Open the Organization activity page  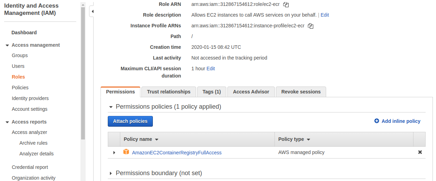pyautogui.click(x=34, y=178)
